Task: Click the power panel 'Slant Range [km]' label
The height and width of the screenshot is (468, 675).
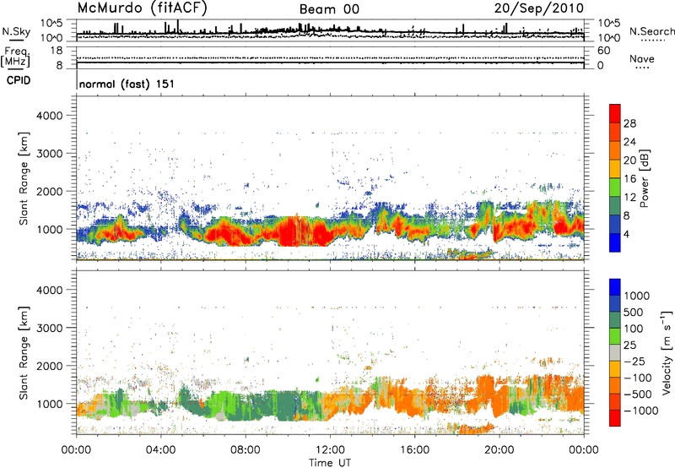Action: (24, 178)
